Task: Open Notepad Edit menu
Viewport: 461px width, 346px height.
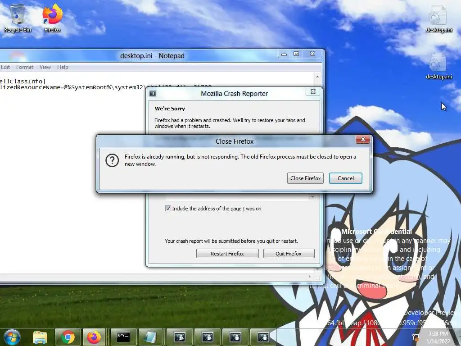Action: pos(5,67)
